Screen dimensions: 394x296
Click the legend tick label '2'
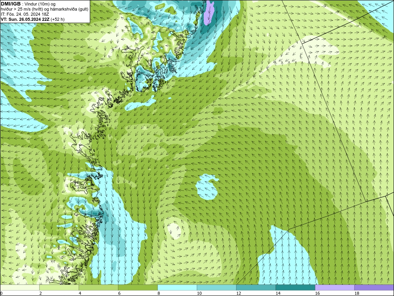tap(41, 293)
